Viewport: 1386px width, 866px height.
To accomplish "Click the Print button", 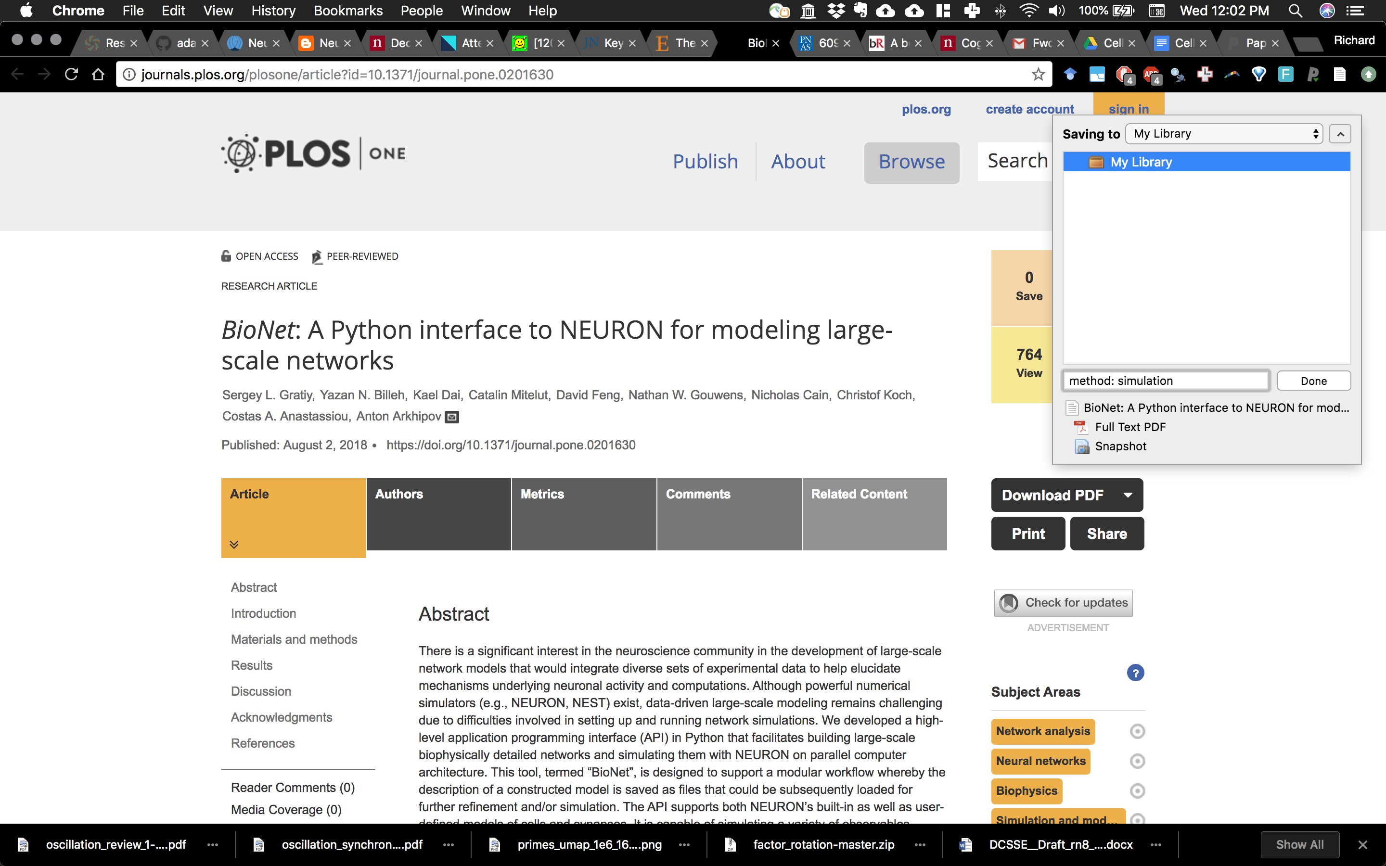I will [x=1028, y=534].
